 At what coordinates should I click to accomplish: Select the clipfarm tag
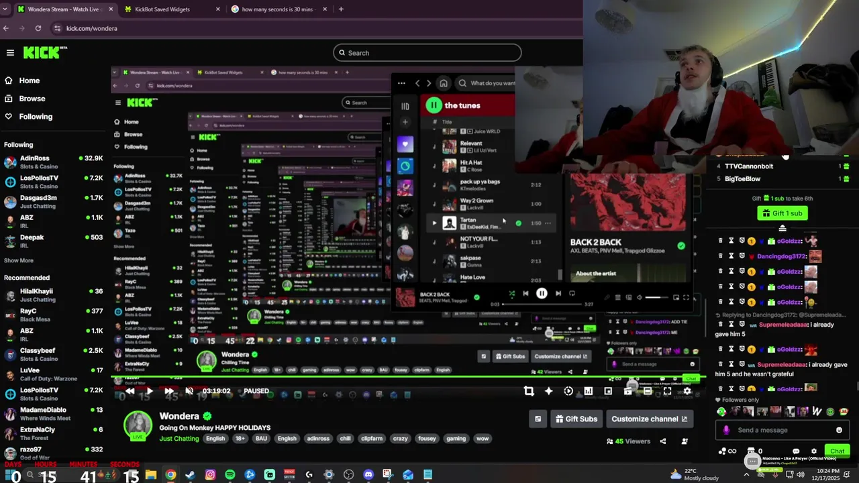click(x=372, y=439)
